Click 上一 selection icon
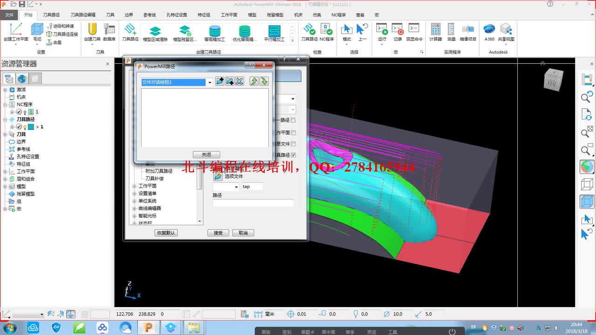This screenshot has width=596, height=335. point(362,33)
